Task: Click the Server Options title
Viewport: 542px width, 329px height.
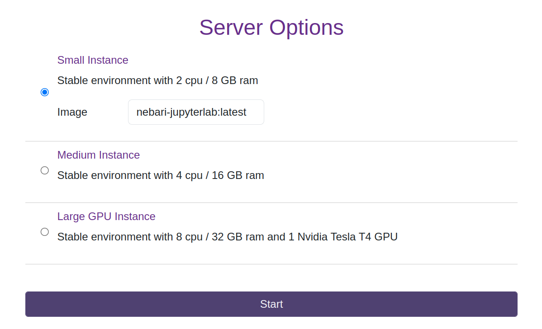Action: point(271,27)
